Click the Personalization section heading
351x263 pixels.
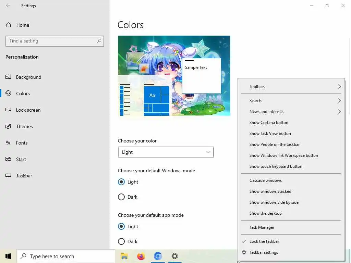22,57
